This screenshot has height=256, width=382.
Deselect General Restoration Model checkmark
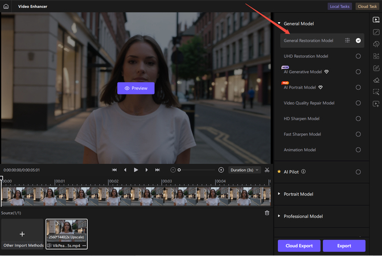pyautogui.click(x=358, y=40)
